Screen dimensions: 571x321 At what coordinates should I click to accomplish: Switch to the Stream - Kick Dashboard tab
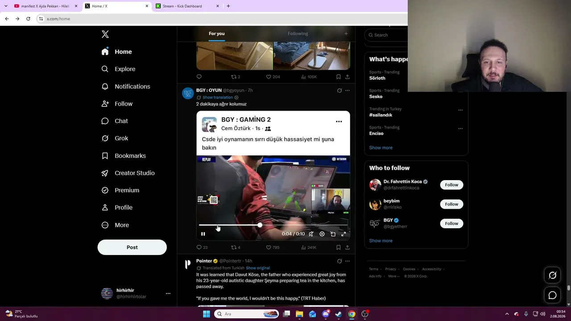(x=188, y=6)
